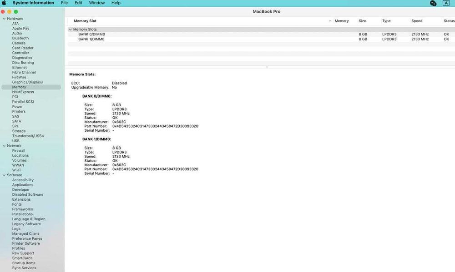Sort by the Memory column header
This screenshot has width=455, height=272.
tap(342, 21)
